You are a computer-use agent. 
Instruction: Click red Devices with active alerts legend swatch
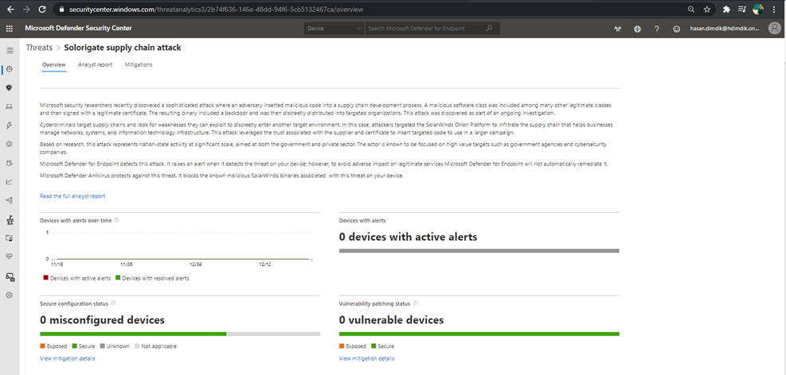(45, 278)
